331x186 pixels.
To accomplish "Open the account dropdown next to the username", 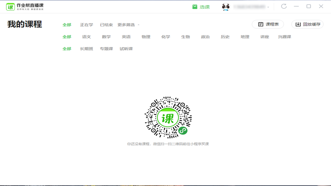I will coord(268,7).
